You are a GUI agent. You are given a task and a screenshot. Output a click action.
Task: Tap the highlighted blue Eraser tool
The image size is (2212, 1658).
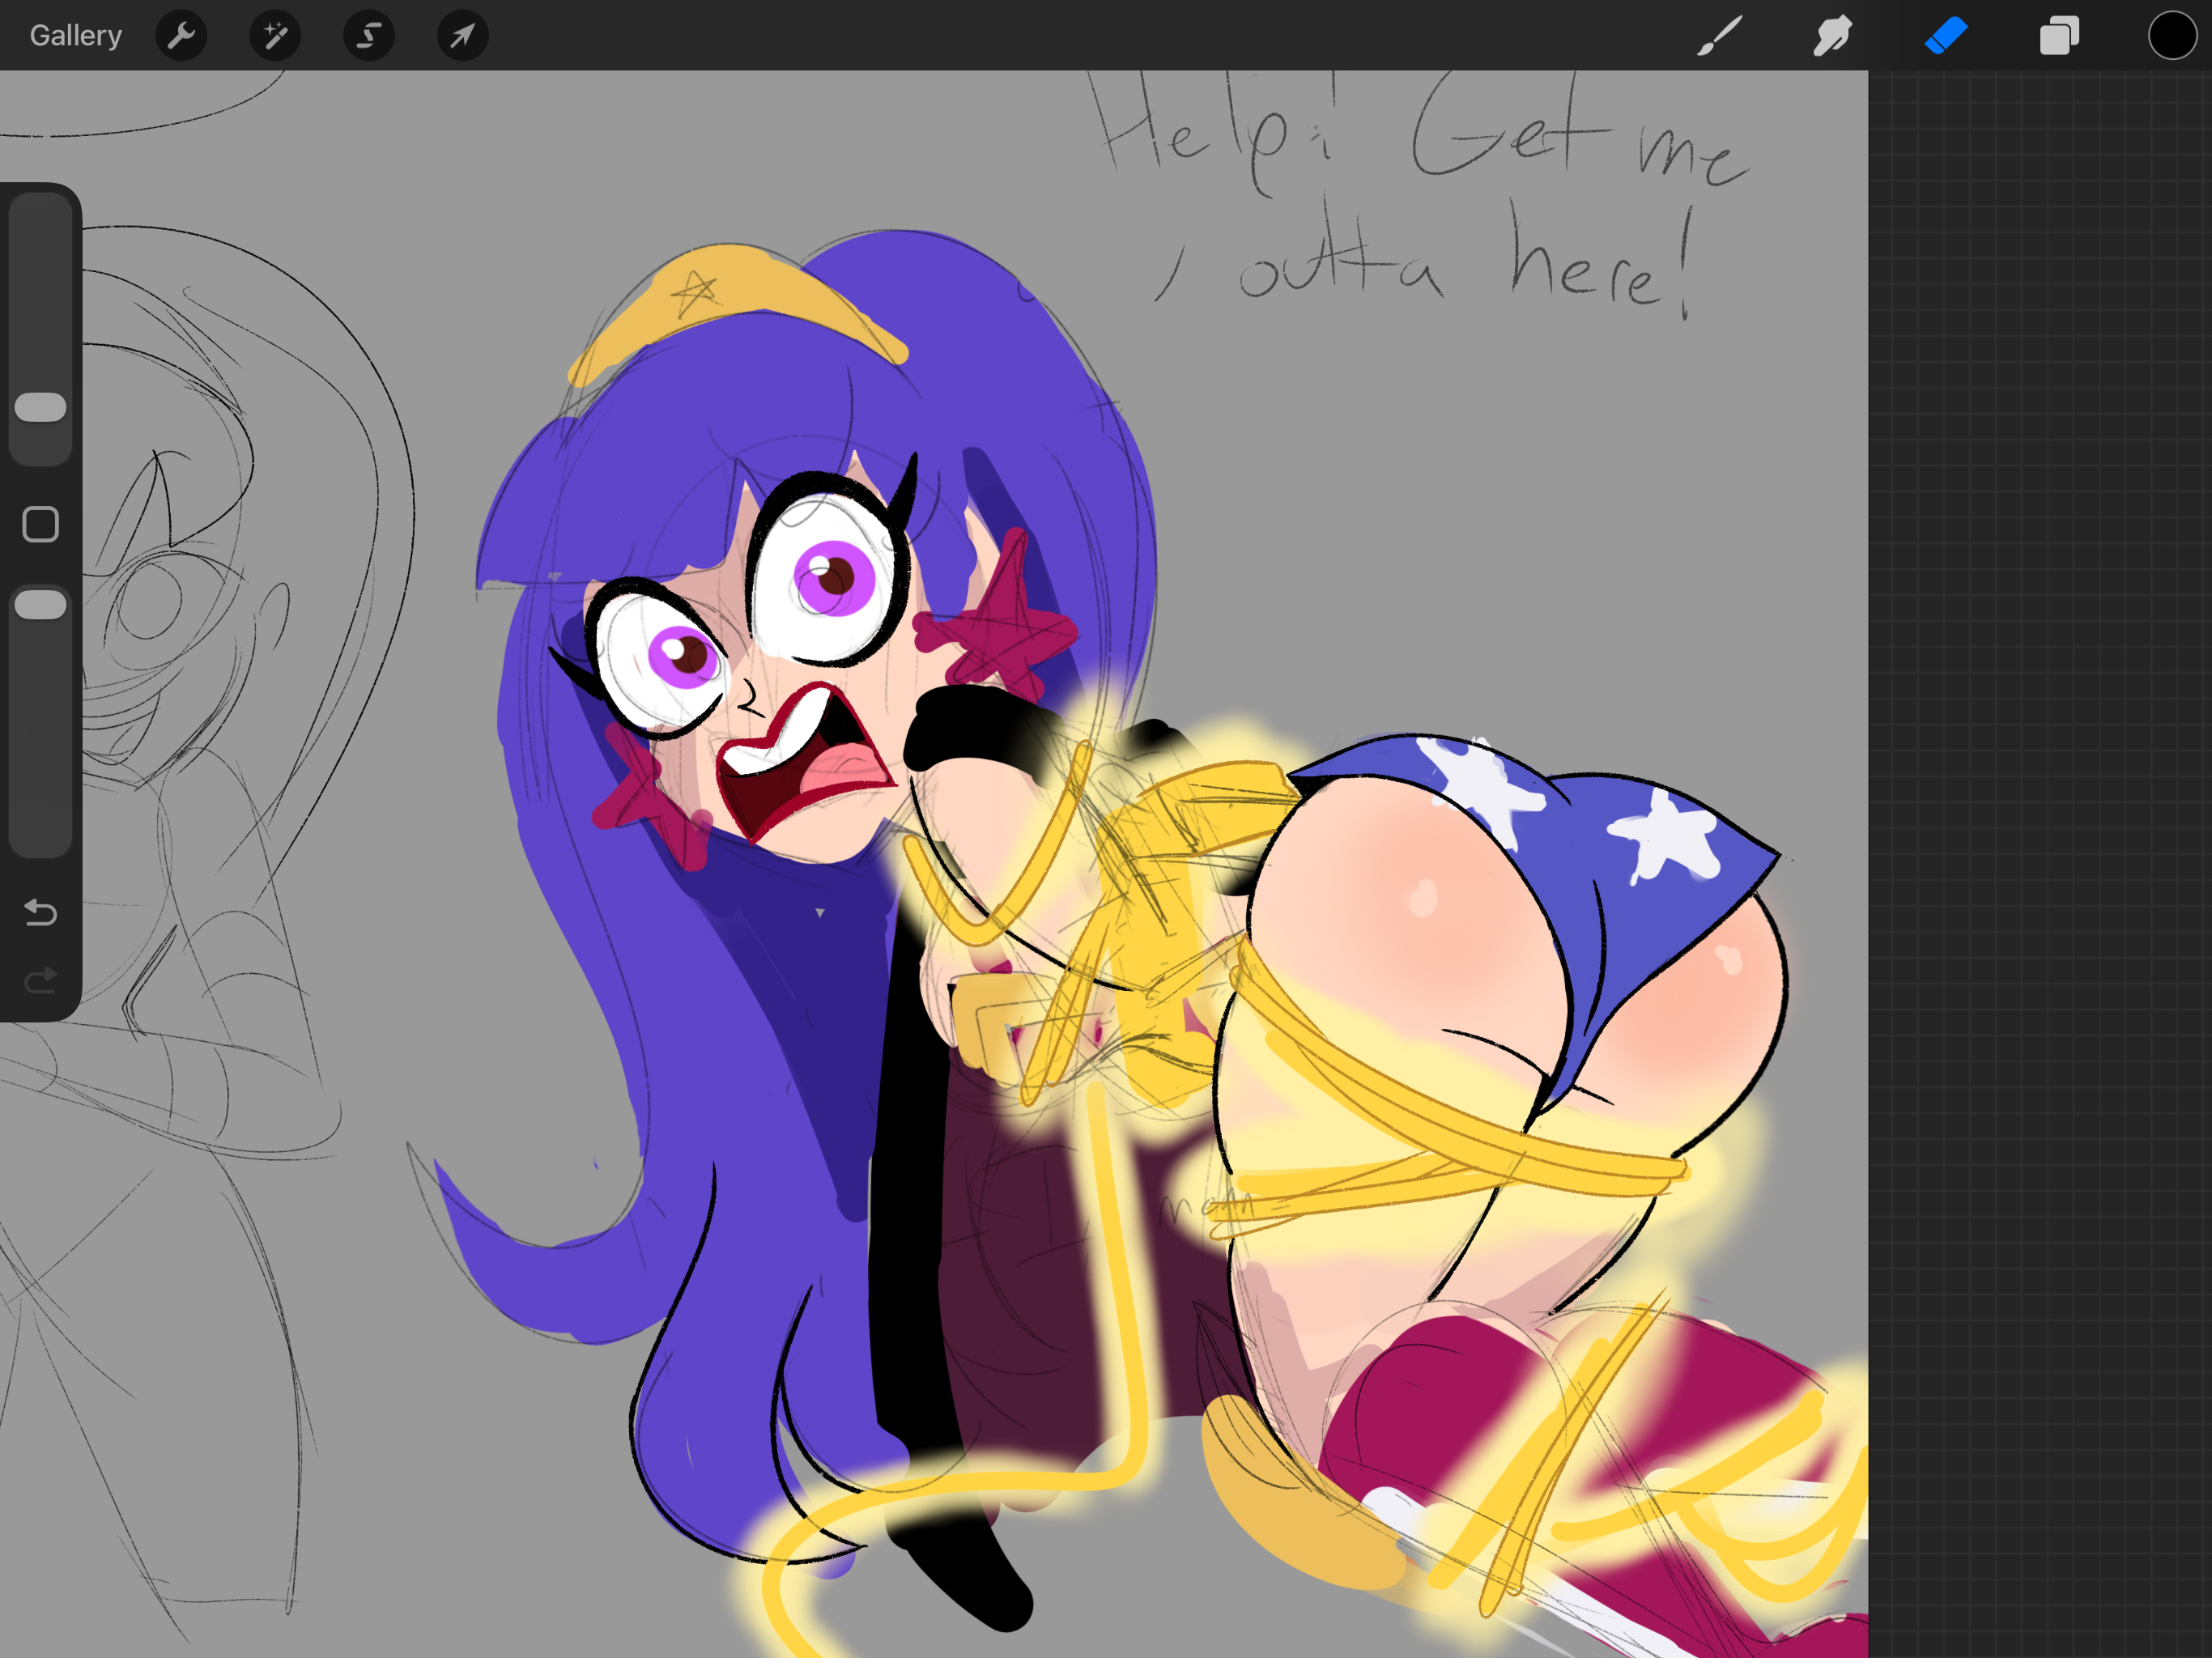[x=1946, y=36]
